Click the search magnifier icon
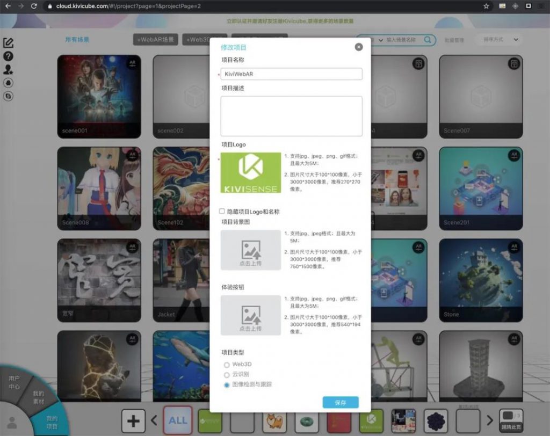 click(428, 40)
